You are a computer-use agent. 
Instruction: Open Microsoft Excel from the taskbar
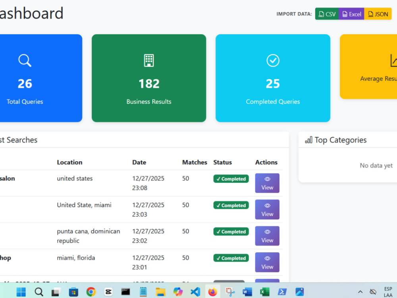click(264, 292)
